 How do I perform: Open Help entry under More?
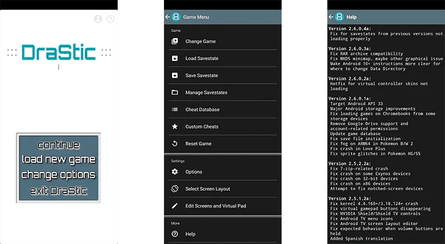click(222, 234)
